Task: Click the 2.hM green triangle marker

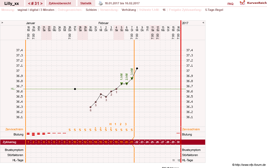Action: 127,84
